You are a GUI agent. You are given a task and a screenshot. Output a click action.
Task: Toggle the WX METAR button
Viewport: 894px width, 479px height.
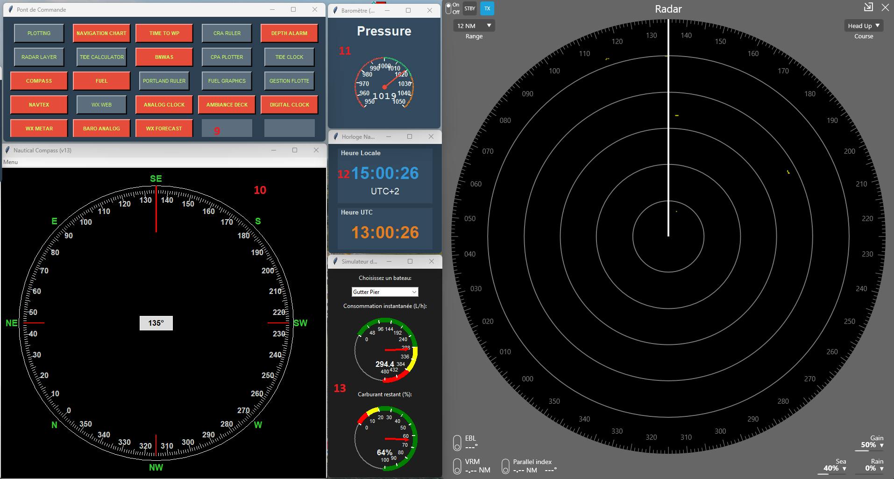pos(39,129)
